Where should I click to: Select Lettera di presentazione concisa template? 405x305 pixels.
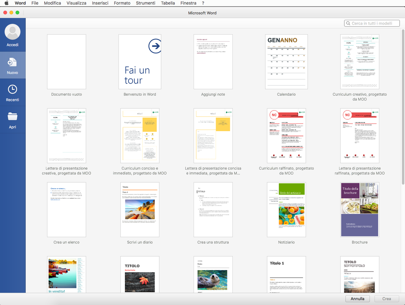[x=213, y=136]
